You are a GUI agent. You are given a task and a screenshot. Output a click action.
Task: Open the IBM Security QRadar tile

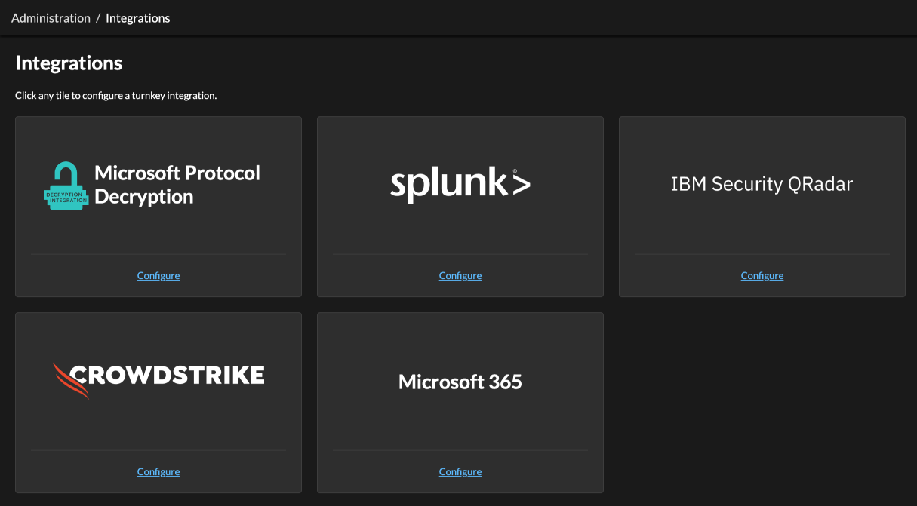click(x=762, y=207)
